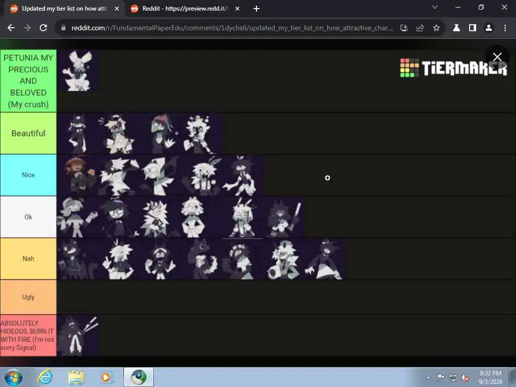Click the last character in Beautiful tier
516x387 pixels.
tap(202, 134)
